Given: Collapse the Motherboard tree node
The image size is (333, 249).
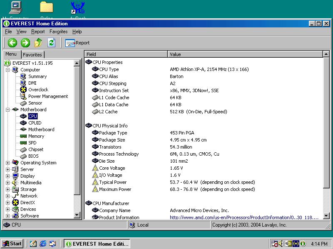Looking at the screenshot, I should coord(7,110).
